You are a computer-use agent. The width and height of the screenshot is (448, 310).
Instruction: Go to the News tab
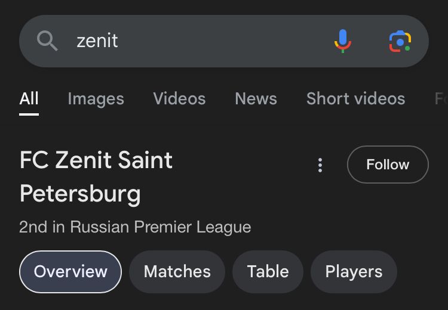click(x=256, y=99)
